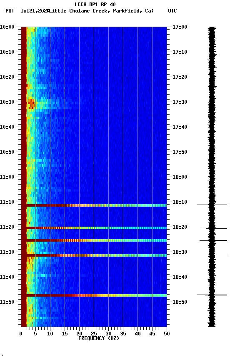Click the broadband spectrogram band just after 11:10
Screen dimensions: 230x360
tap(94, 205)
